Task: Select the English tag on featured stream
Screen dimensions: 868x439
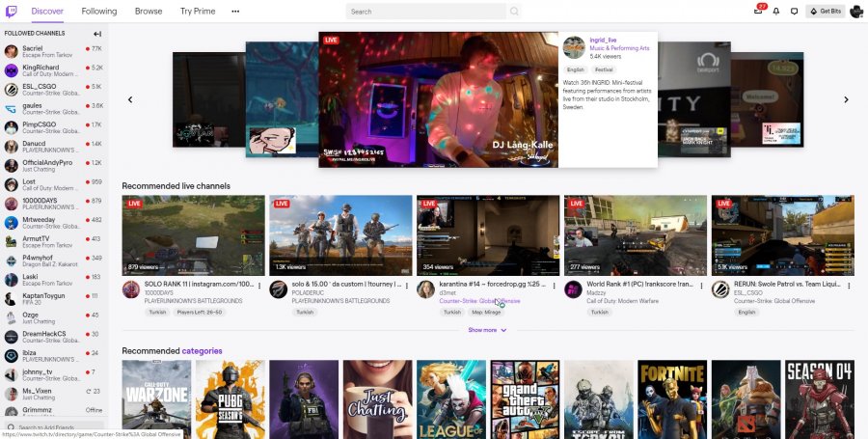Action: point(576,69)
